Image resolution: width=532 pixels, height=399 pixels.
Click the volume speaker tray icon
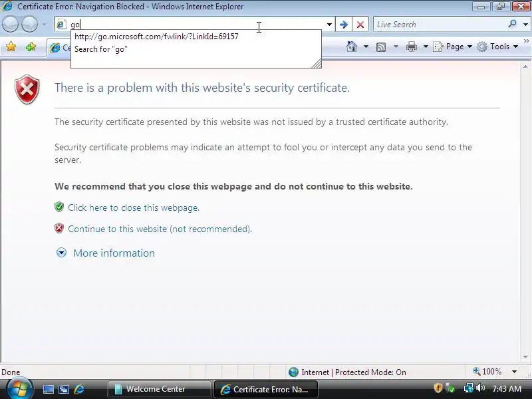click(x=480, y=388)
